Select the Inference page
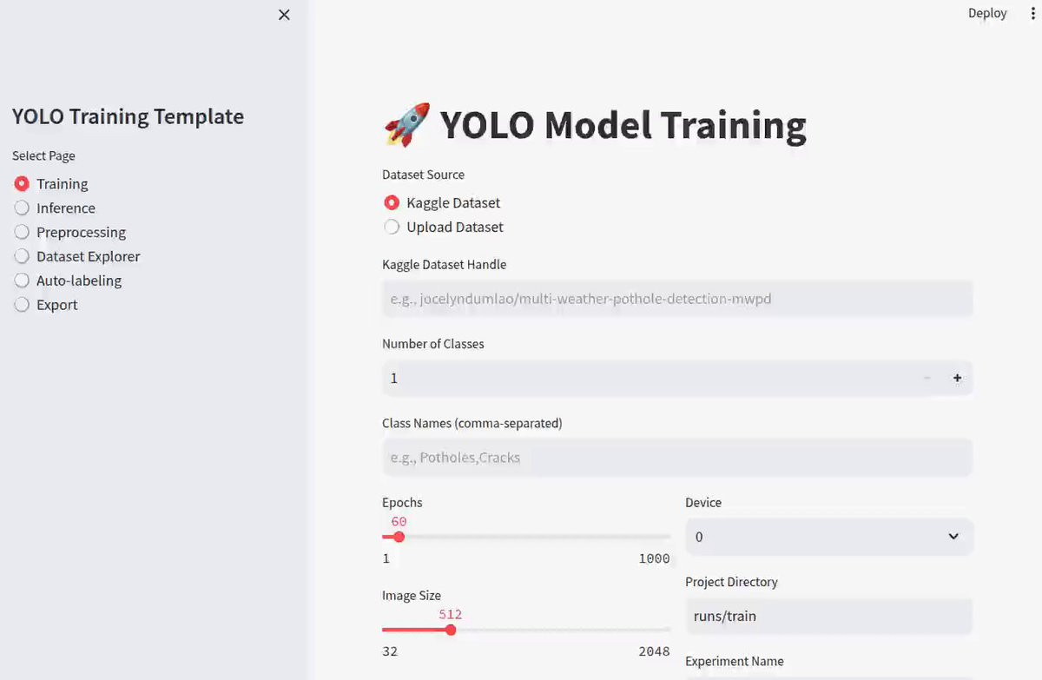This screenshot has width=1042, height=680. tap(22, 208)
